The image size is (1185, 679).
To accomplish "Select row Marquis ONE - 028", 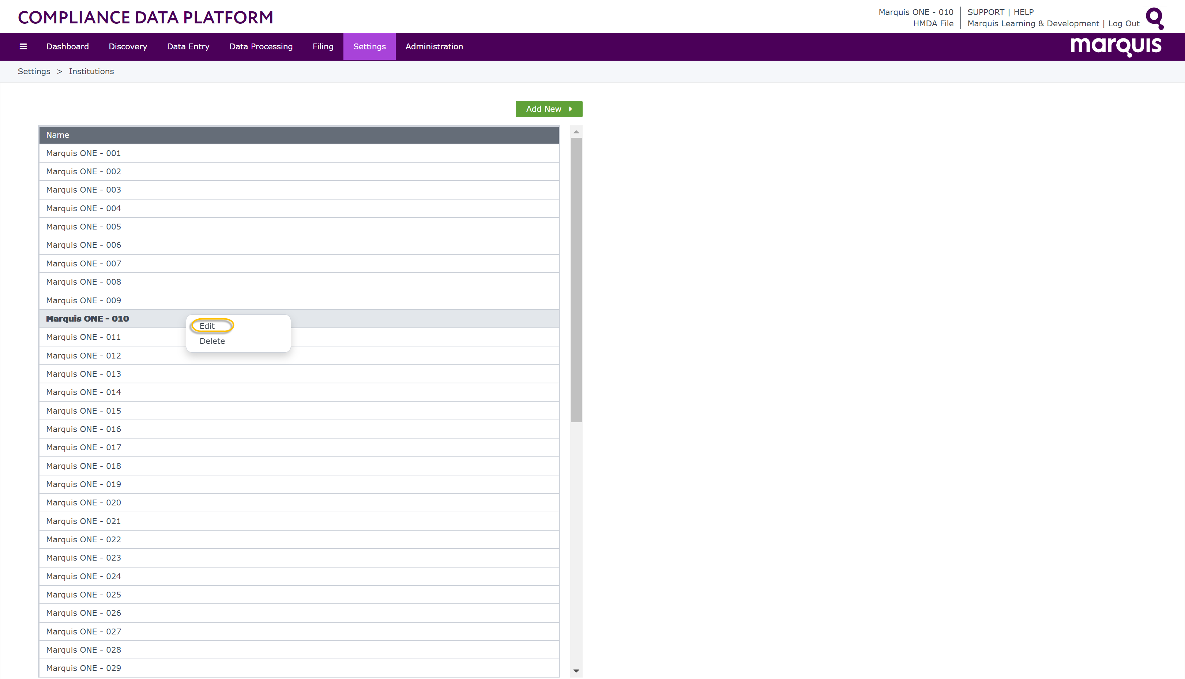I will click(x=299, y=650).
